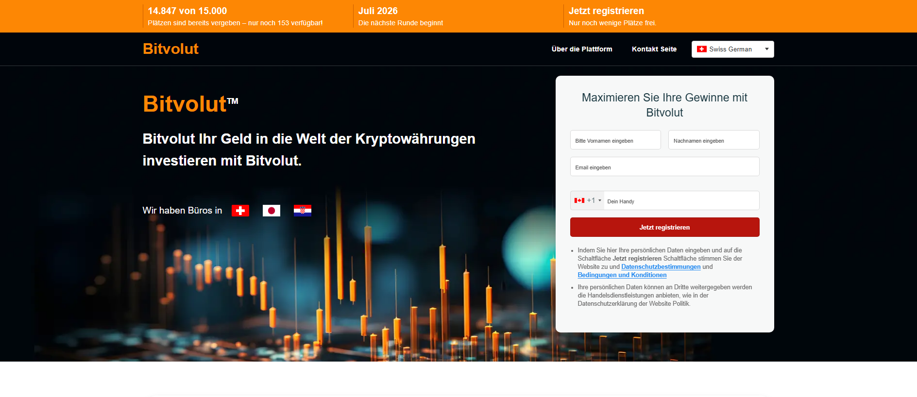The height and width of the screenshot is (397, 917).
Task: Open the Datenschutzbestimmungen link
Action: click(x=661, y=267)
